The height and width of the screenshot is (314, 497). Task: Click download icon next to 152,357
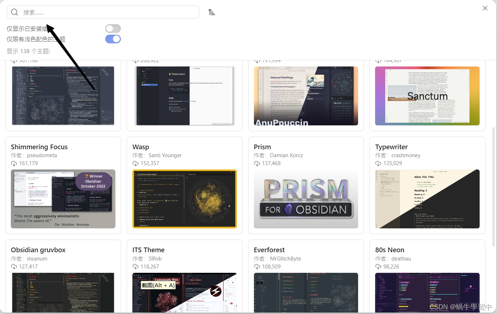coord(136,163)
